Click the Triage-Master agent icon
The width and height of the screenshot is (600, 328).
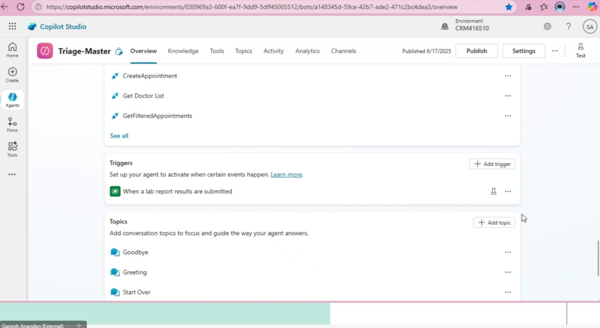pos(45,51)
